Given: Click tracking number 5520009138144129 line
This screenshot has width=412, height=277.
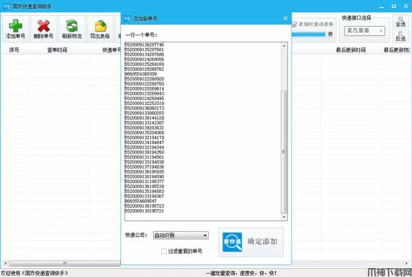Looking at the screenshot, I should click(144, 118).
